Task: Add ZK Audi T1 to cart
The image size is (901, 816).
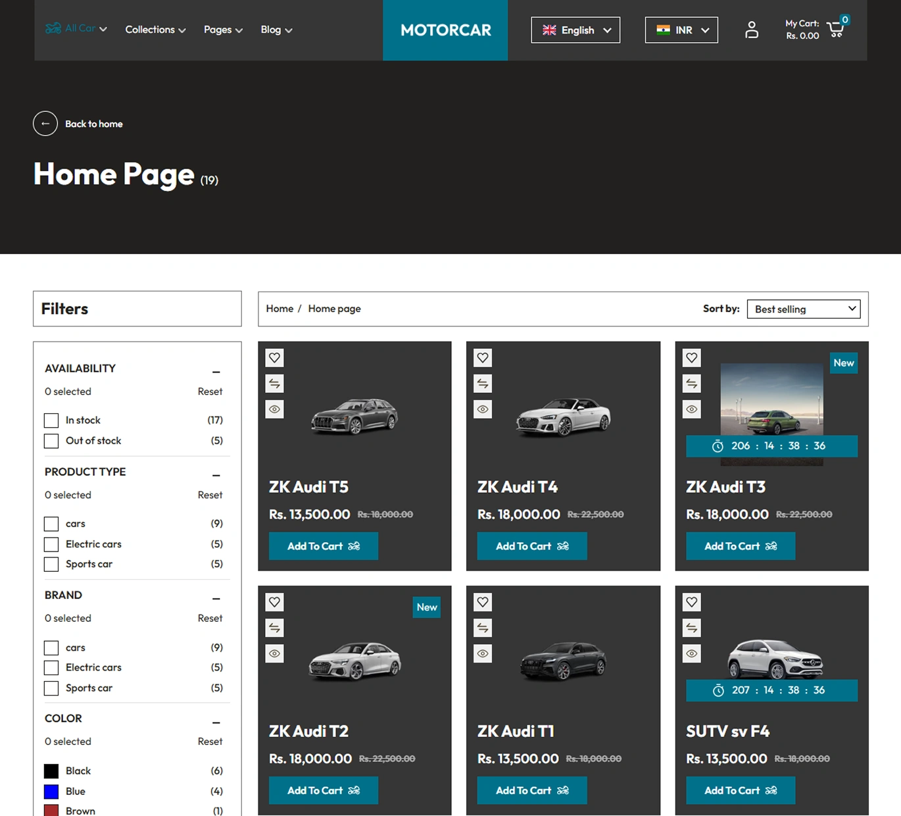Action: 532,790
